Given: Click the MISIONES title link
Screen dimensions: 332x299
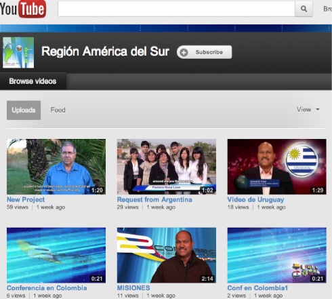Looking at the screenshot, I should click(x=133, y=288).
